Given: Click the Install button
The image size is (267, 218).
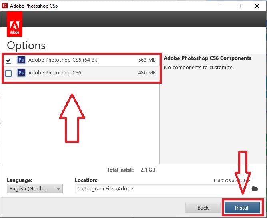Looking at the screenshot, I should pyautogui.click(x=242, y=208).
